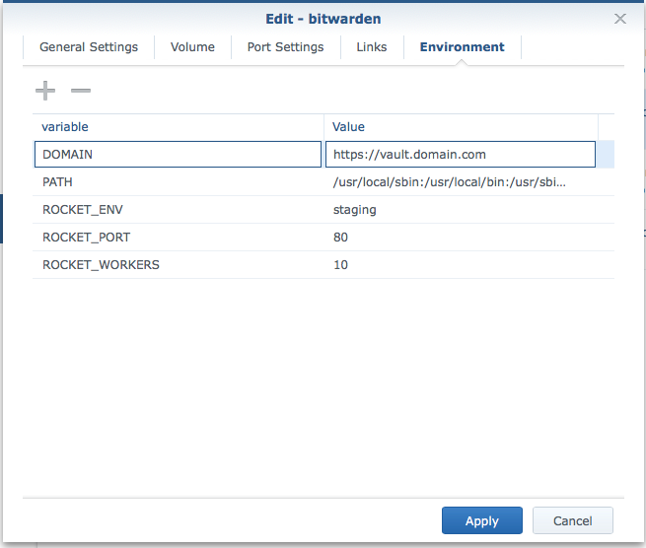
Task: Select the Environment tab
Action: click(x=462, y=47)
